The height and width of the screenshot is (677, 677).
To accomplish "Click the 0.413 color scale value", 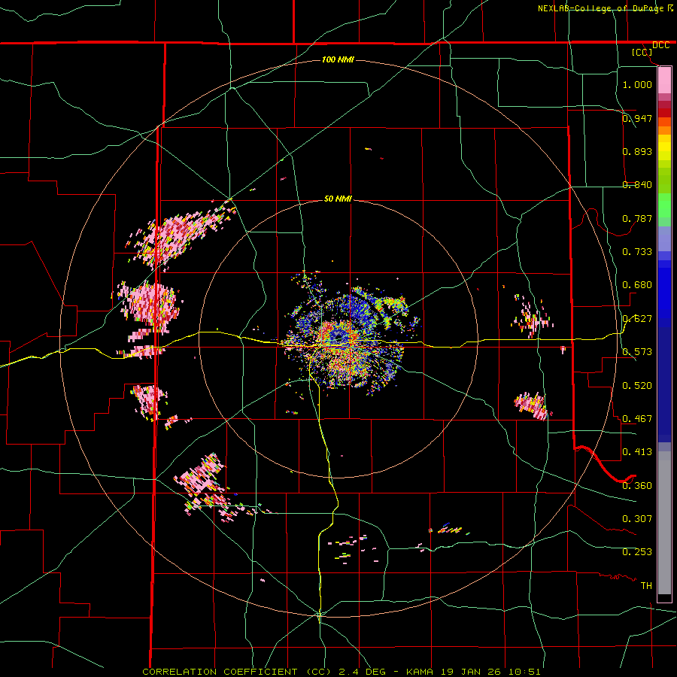I will [637, 452].
